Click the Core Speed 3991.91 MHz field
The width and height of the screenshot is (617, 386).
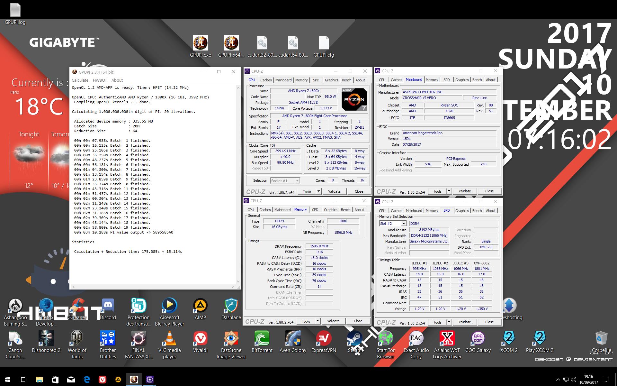click(x=285, y=151)
